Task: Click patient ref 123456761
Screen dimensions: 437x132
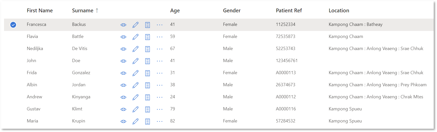Action: pos(287,61)
